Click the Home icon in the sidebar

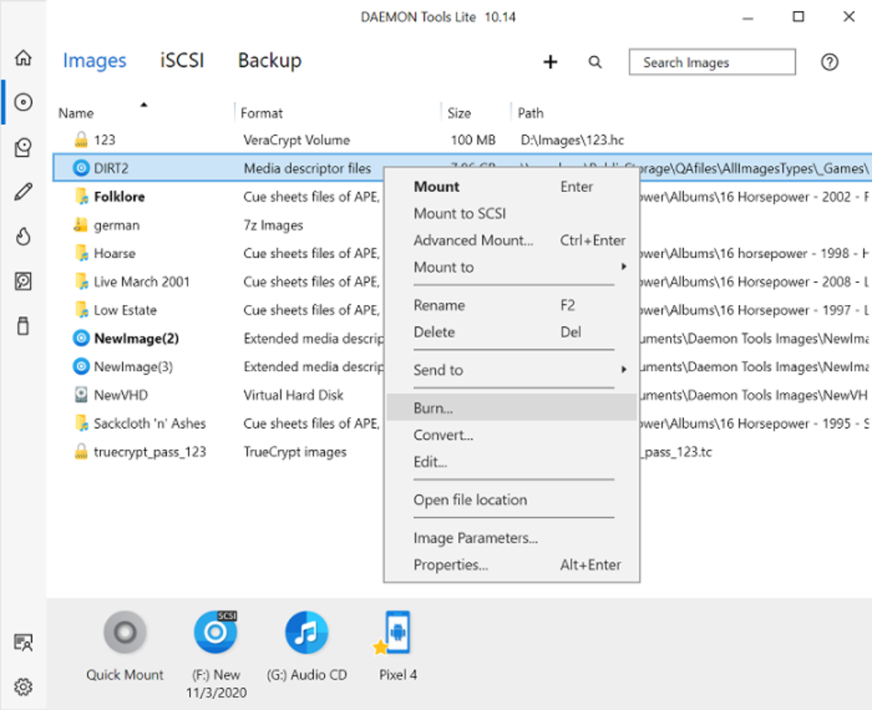23,58
